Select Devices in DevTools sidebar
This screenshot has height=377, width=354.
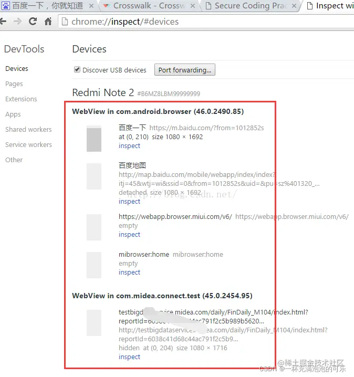pyautogui.click(x=17, y=69)
